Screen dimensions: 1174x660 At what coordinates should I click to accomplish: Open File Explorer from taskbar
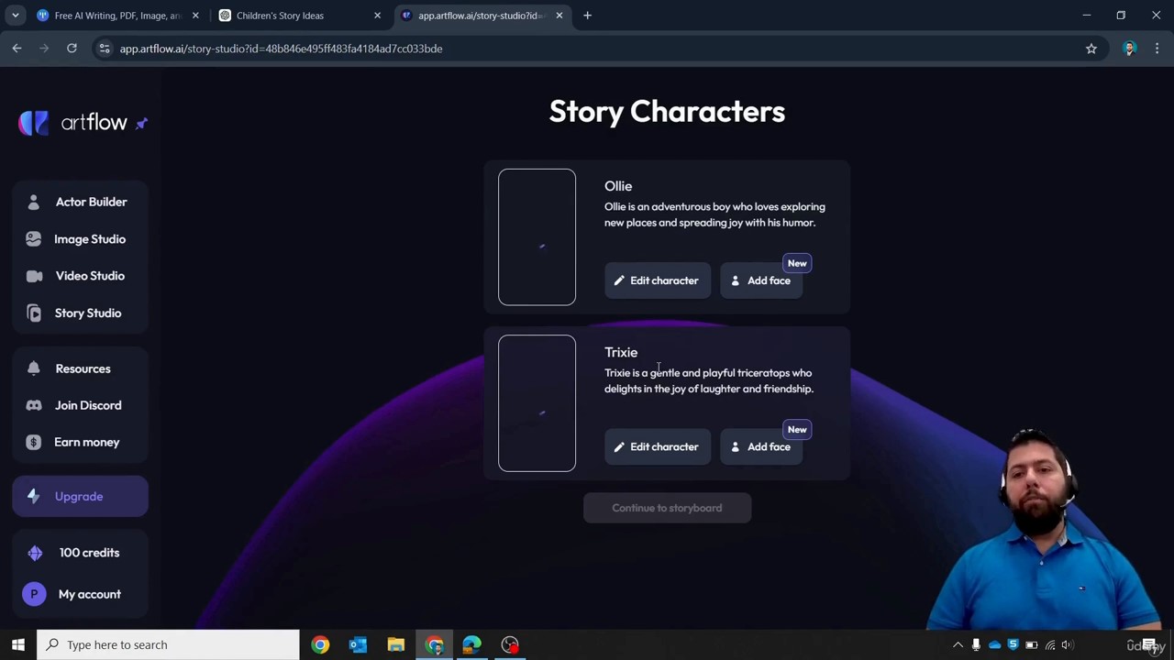pos(396,644)
